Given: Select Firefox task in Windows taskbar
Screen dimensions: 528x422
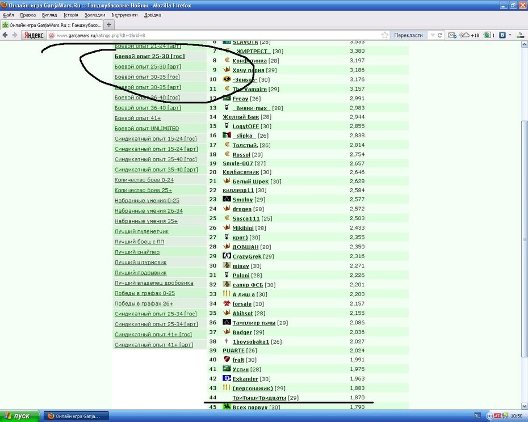Looking at the screenshot, I should tap(77, 416).
